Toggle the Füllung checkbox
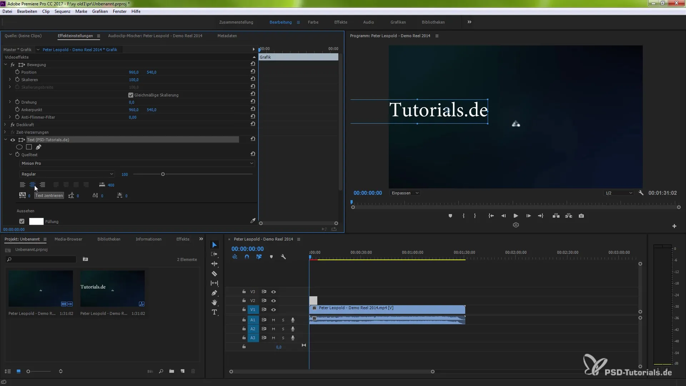686x386 pixels. 22,221
